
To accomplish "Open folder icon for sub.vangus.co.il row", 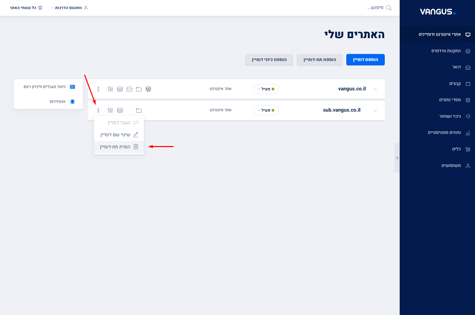I will (139, 110).
